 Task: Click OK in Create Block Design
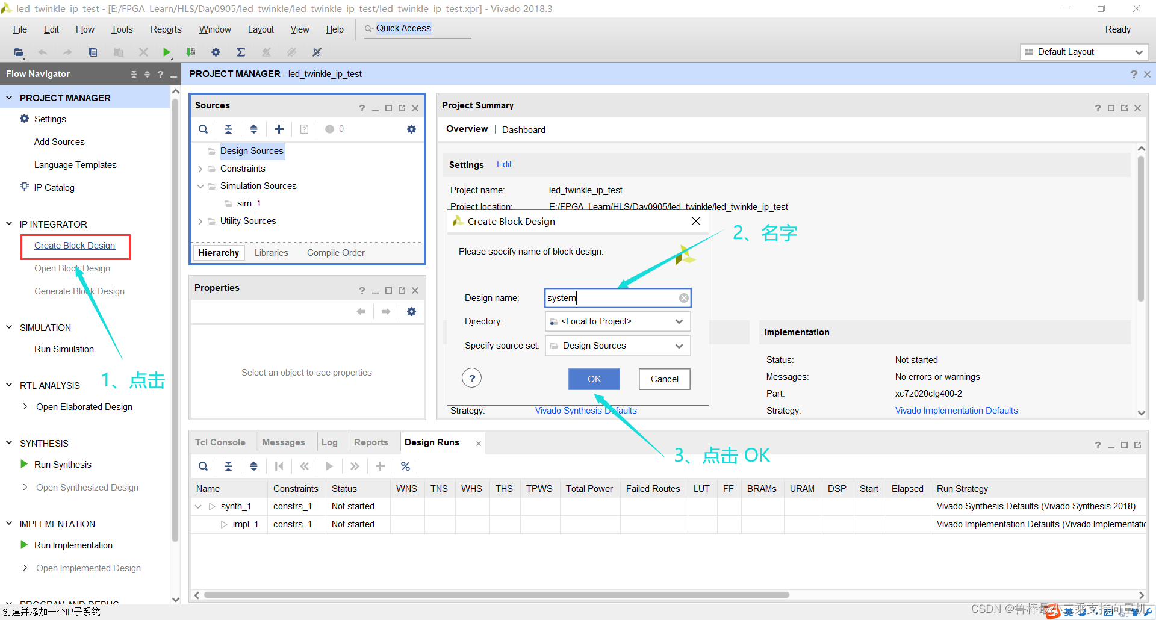[x=594, y=379]
